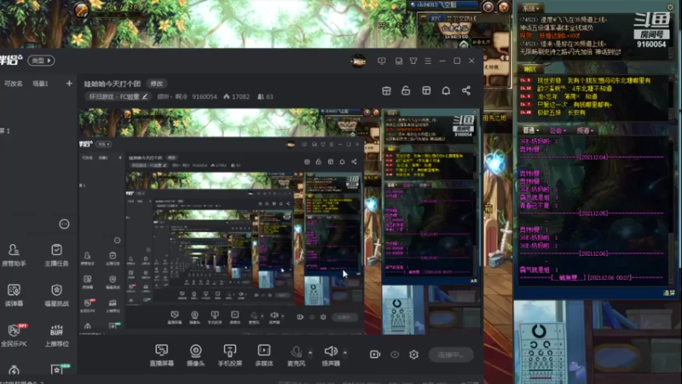Toggle the preview eye icon
This screenshot has height=384, width=682.
point(395,354)
